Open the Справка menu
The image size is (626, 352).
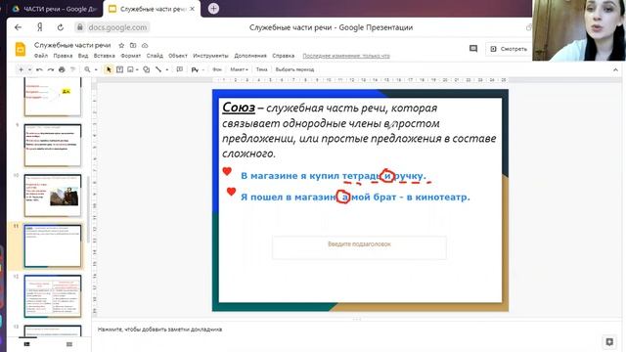(283, 56)
